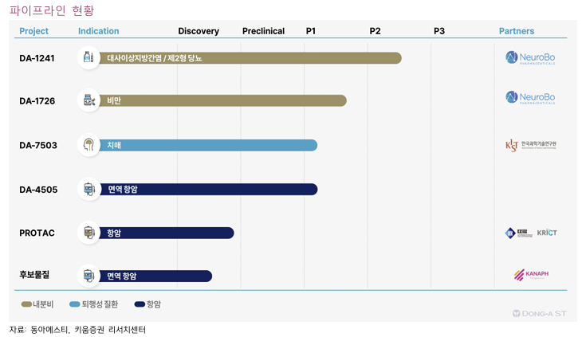Click the NeuroBo logo in the DA-1726 row
Image resolution: width=582 pixels, height=337 pixels.
pyautogui.click(x=530, y=98)
